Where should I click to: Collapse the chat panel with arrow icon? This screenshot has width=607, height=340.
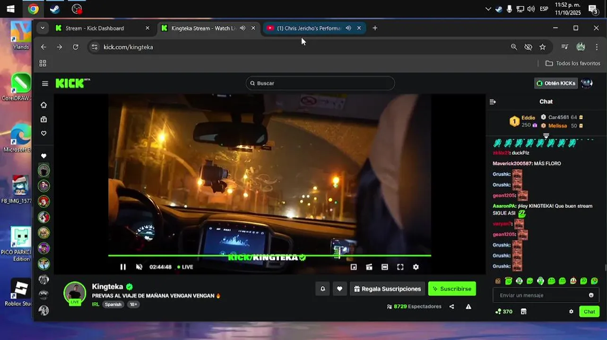point(493,102)
